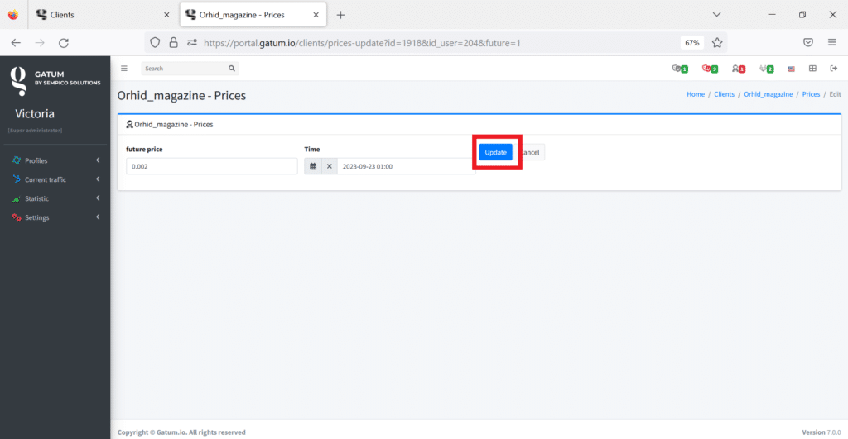The height and width of the screenshot is (439, 848).
Task: Expand the Statistic menu chevron
Action: click(98, 198)
